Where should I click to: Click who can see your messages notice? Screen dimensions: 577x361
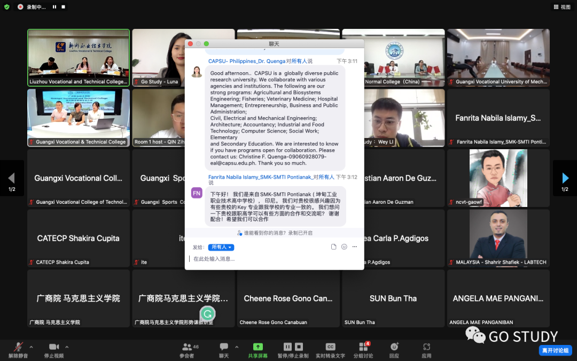[x=275, y=233]
